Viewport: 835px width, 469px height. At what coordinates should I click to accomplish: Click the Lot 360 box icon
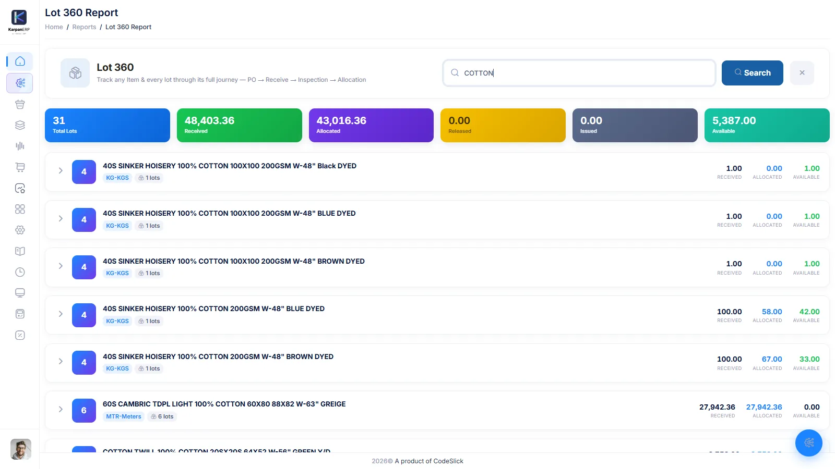[75, 73]
